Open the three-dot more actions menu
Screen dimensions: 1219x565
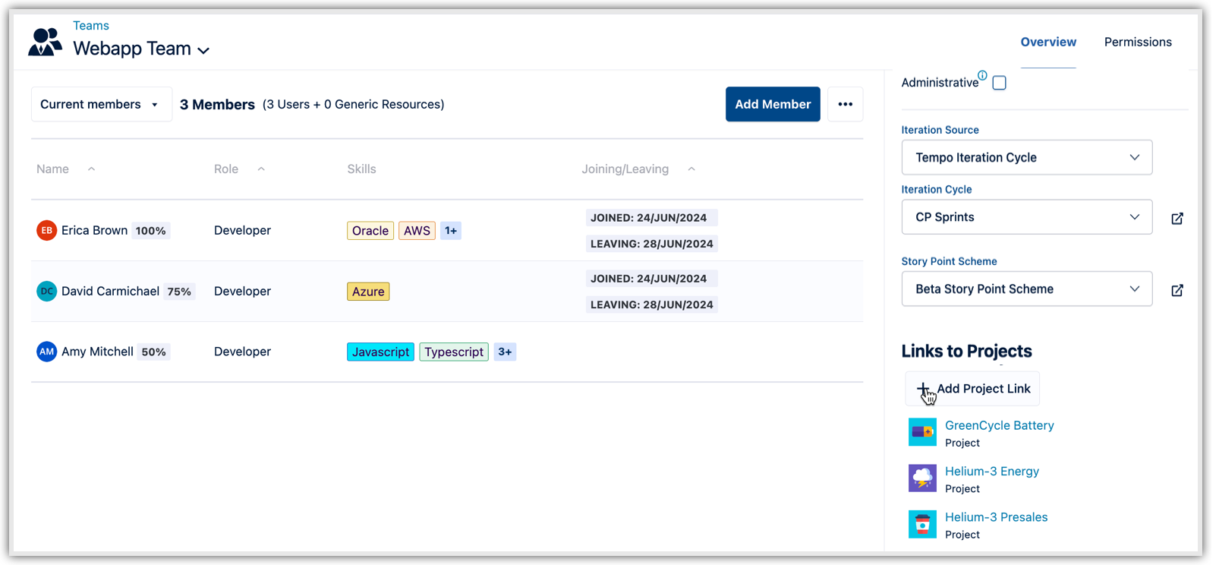[845, 104]
